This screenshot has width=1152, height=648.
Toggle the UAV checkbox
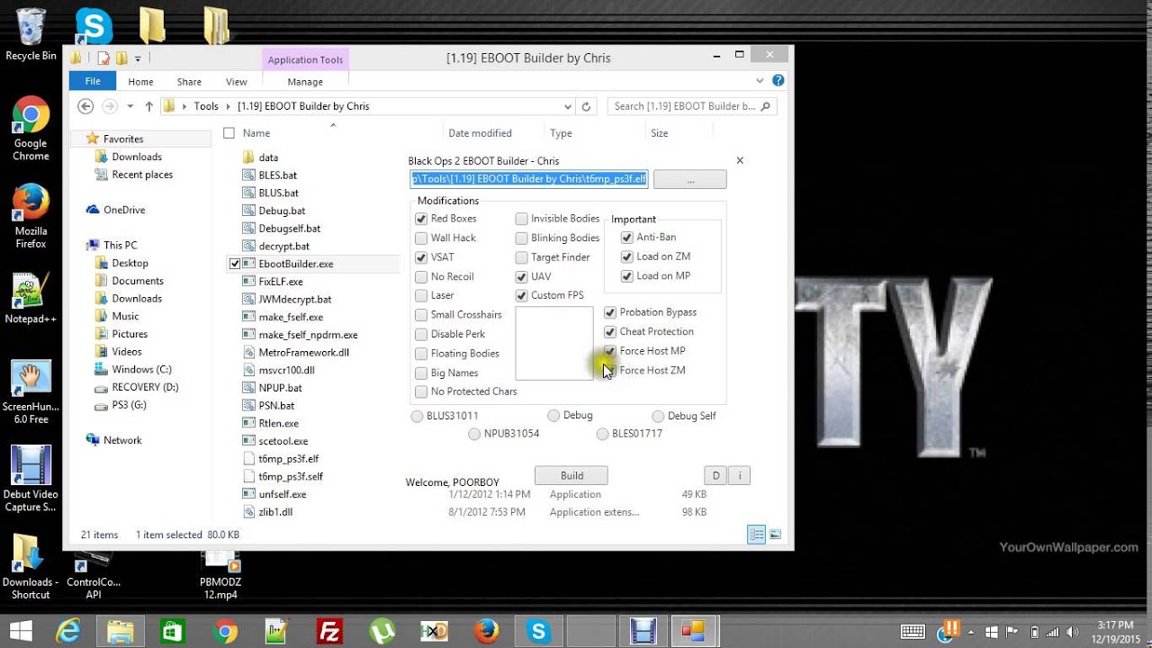[522, 276]
